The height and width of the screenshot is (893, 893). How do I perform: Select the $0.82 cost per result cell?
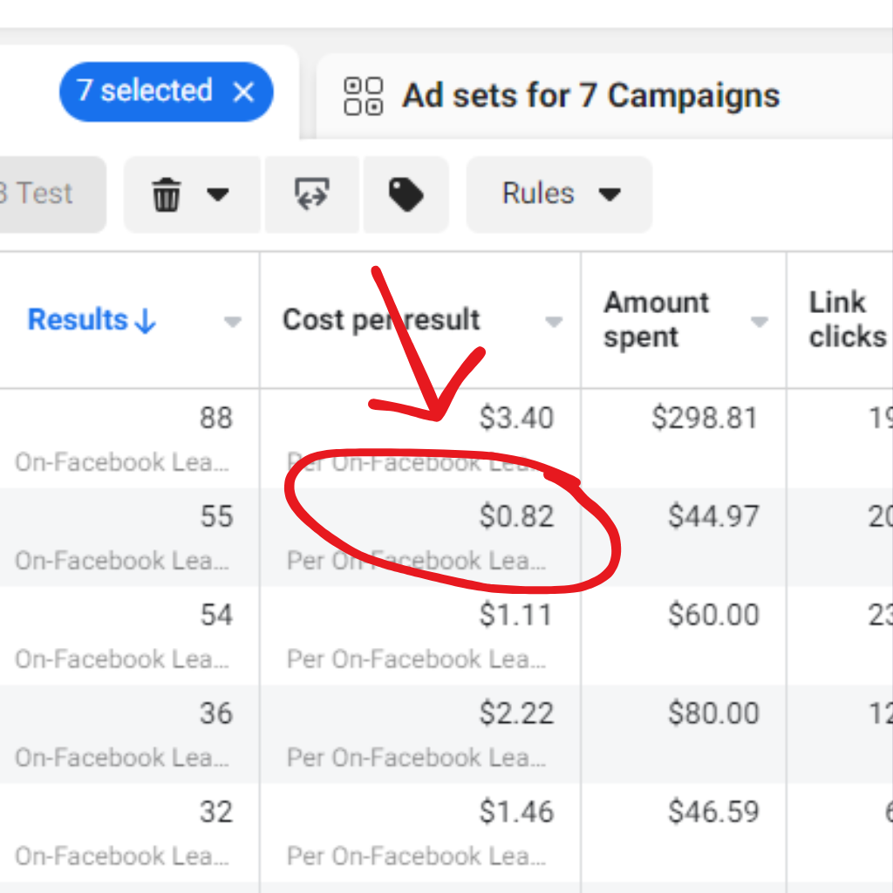516,516
